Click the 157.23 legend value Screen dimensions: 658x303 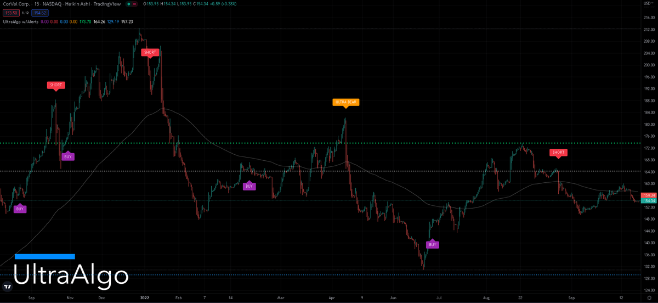coord(127,22)
